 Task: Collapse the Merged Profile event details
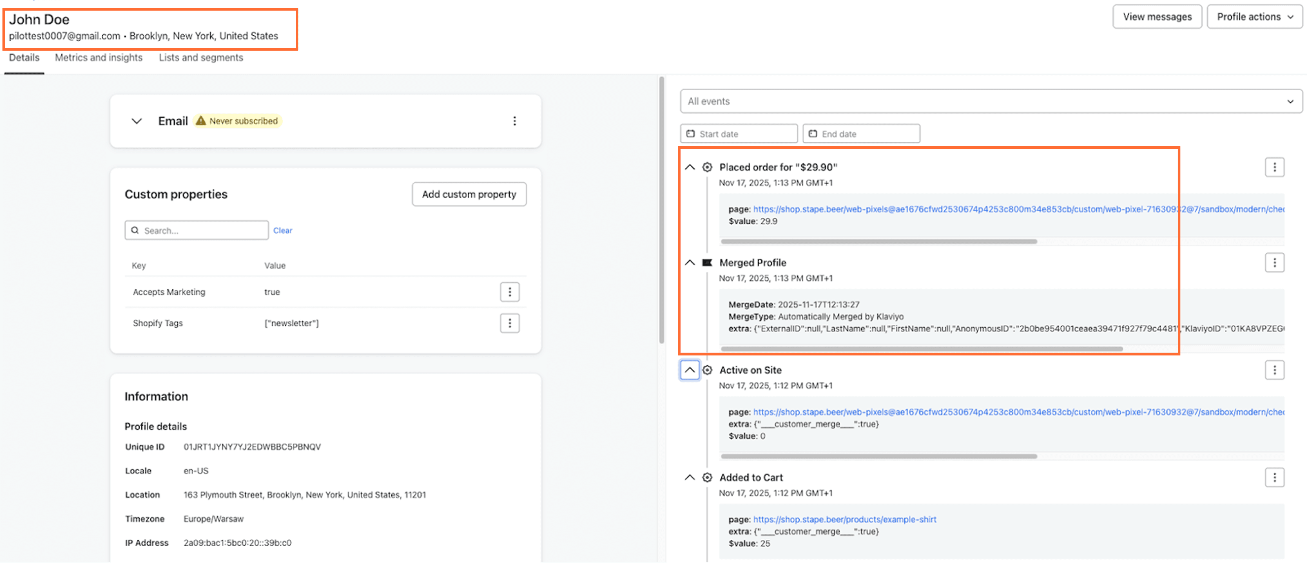click(689, 262)
